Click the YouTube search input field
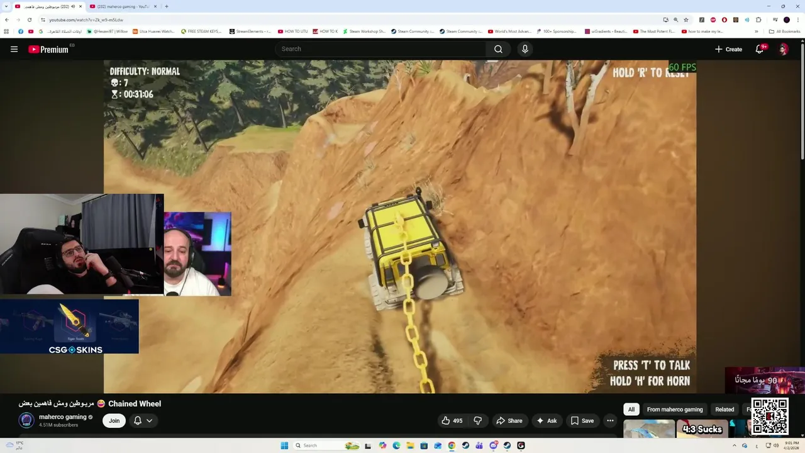The width and height of the screenshot is (805, 453). point(380,49)
